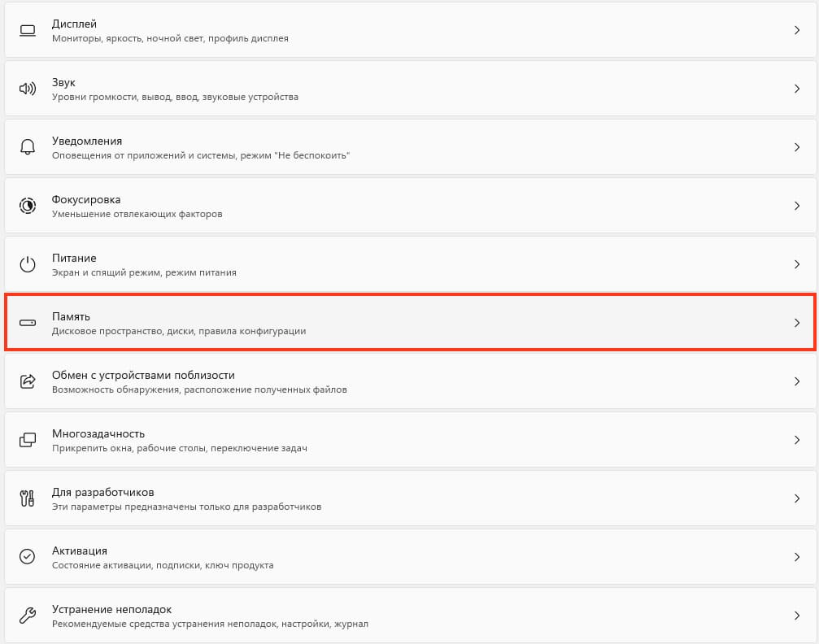
Task: Click the Звук speaker icon
Action: 28,89
